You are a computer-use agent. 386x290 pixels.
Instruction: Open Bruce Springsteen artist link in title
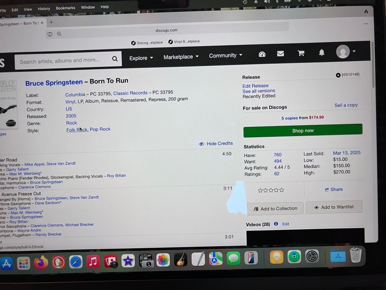pyautogui.click(x=54, y=83)
